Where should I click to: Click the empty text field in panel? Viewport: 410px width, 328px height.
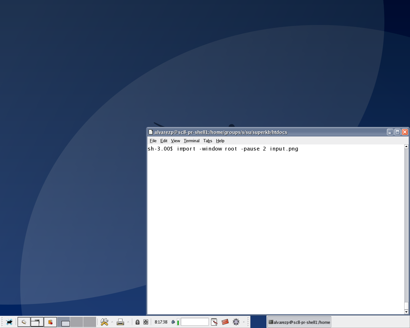tap(195, 322)
